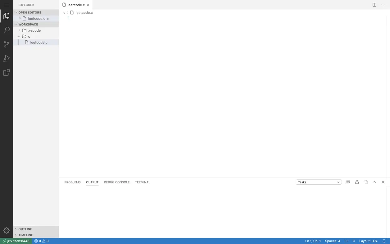Open the Run and Debug view

[6, 58]
